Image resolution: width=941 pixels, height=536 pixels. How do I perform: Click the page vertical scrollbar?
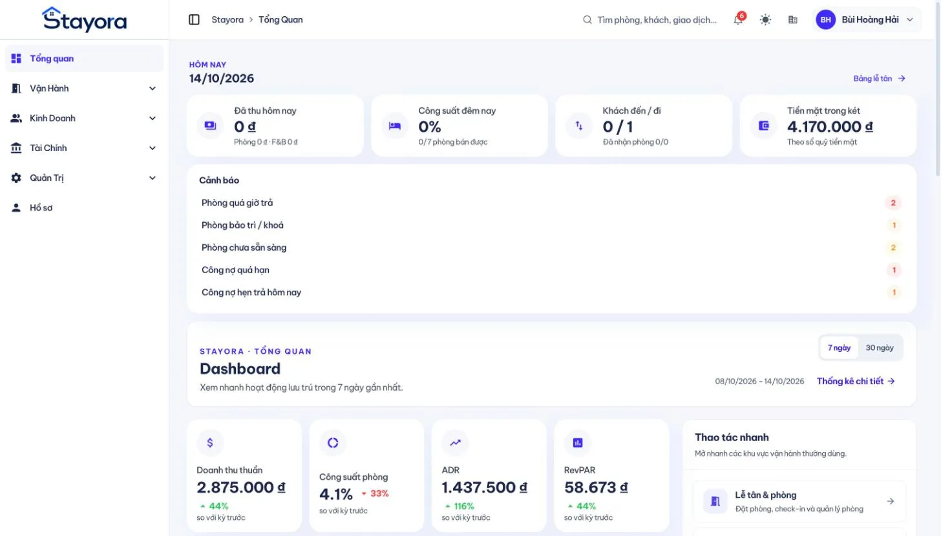937,90
